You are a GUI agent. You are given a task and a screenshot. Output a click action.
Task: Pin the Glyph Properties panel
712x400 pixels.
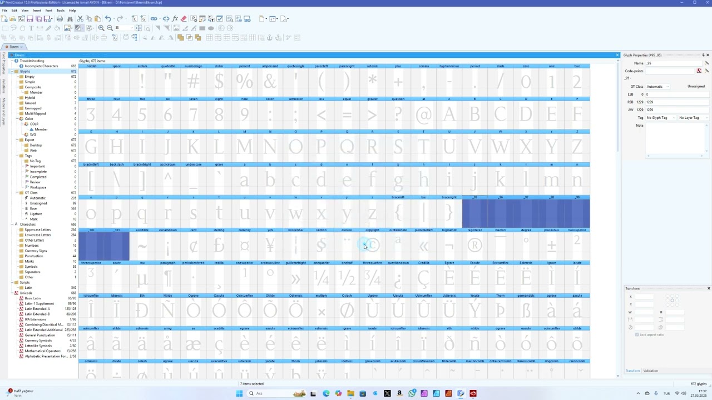pos(703,55)
